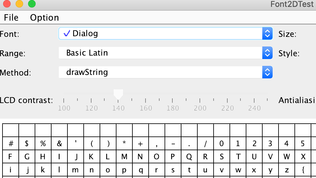Expand the Font dropdown showing Dialog
This screenshot has height=178, width=316.
pos(165,34)
